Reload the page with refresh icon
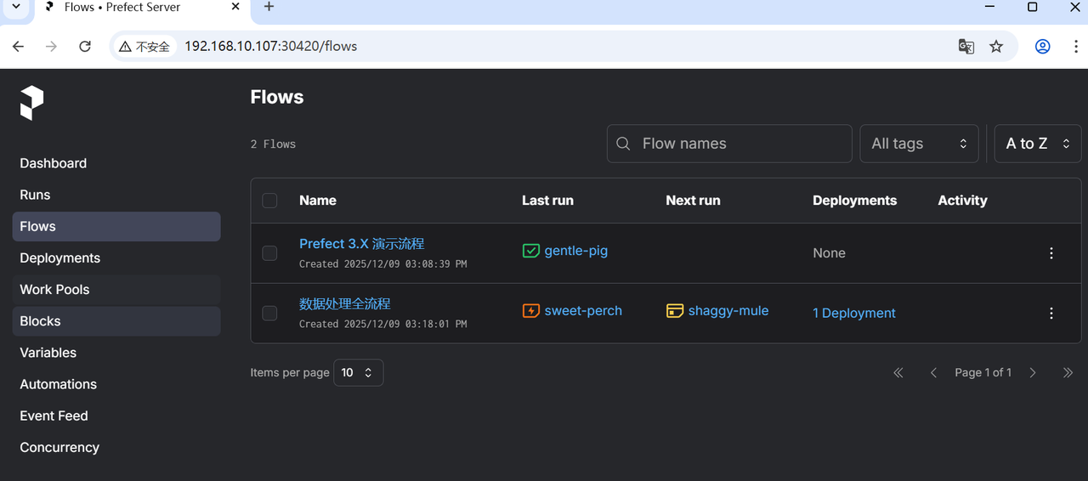 tap(85, 47)
